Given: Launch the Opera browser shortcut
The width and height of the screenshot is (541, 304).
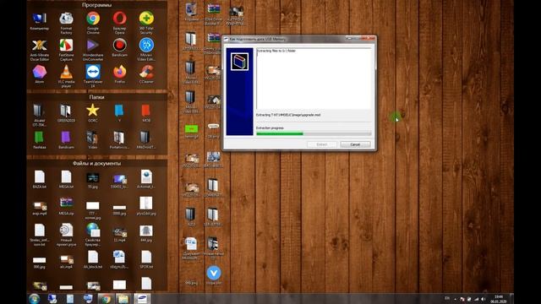Looking at the screenshot, I should [x=119, y=23].
